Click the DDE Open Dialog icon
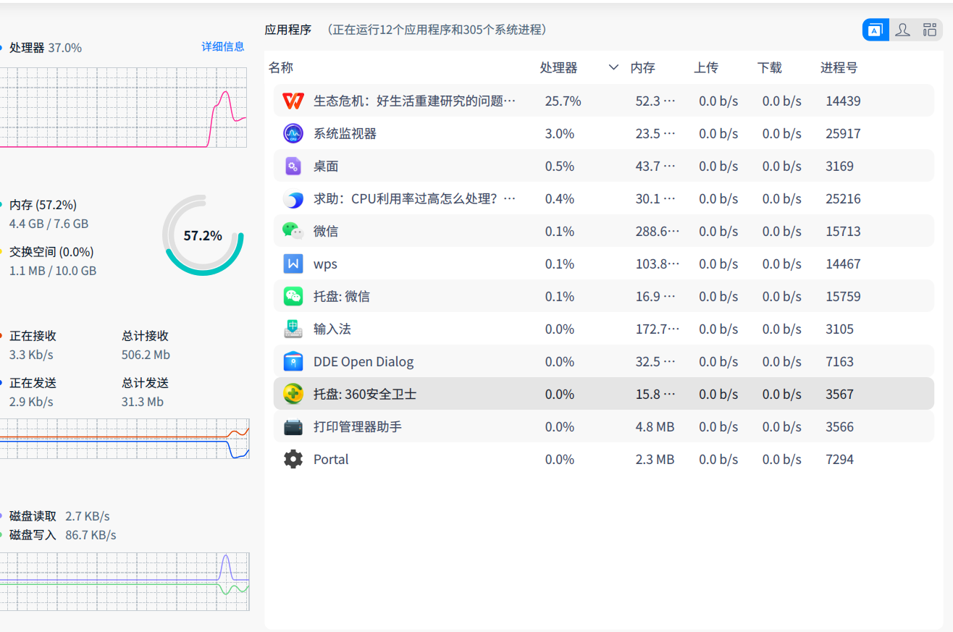953x632 pixels. pos(293,361)
